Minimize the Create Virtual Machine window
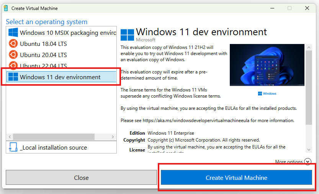This screenshot has width=319, height=194. click(x=272, y=8)
